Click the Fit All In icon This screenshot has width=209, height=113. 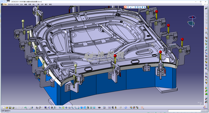coord(63,108)
